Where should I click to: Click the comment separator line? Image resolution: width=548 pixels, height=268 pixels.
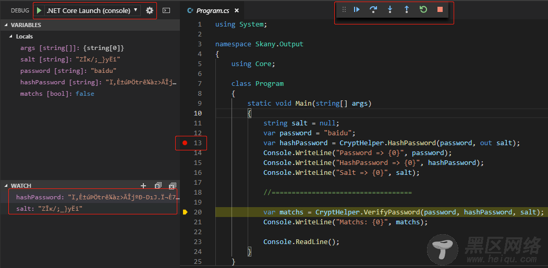point(337,192)
